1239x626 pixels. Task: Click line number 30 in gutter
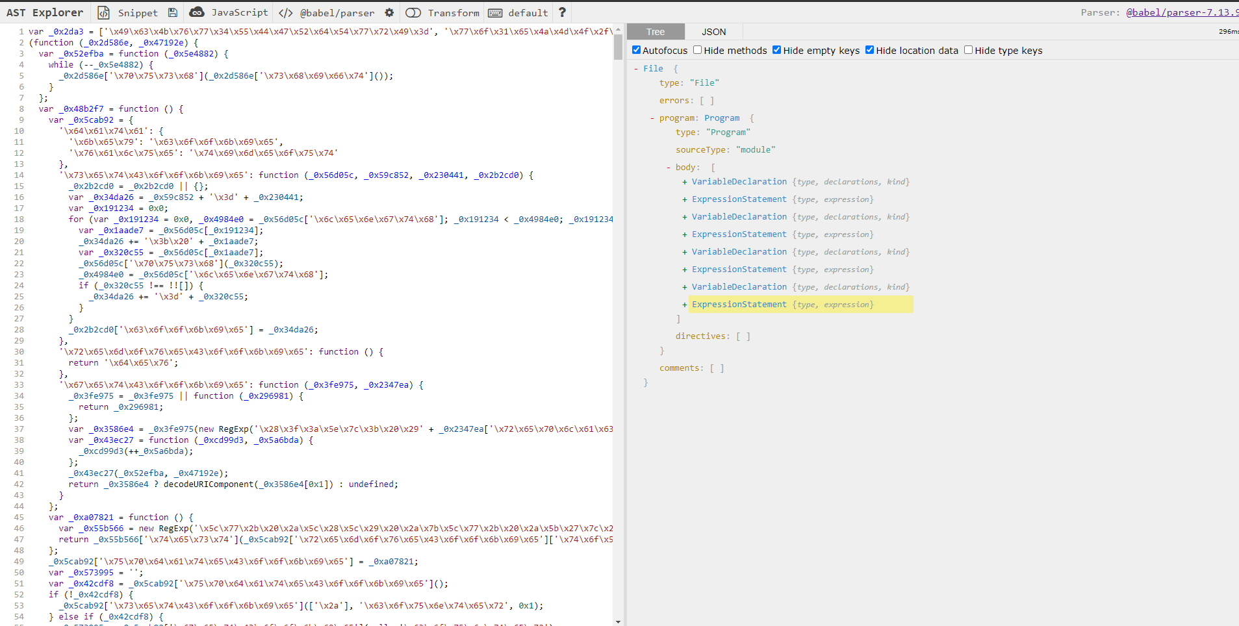tap(19, 352)
